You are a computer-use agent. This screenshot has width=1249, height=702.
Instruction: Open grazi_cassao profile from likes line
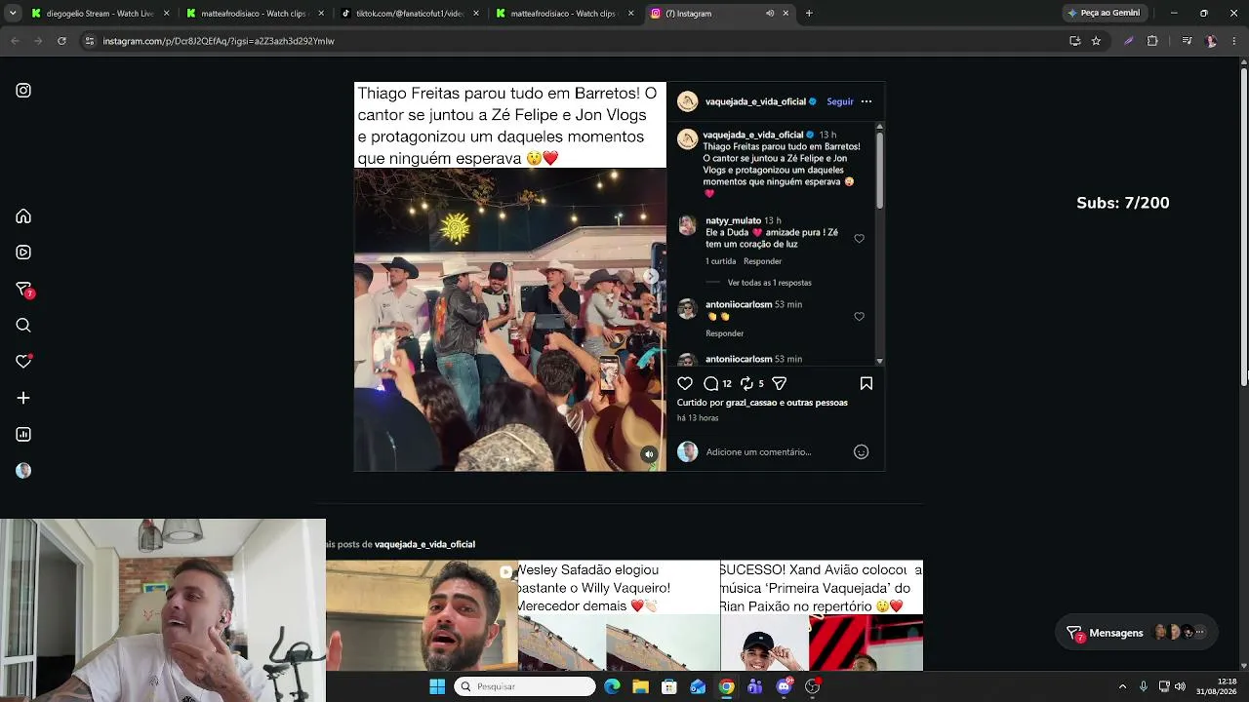755,403
